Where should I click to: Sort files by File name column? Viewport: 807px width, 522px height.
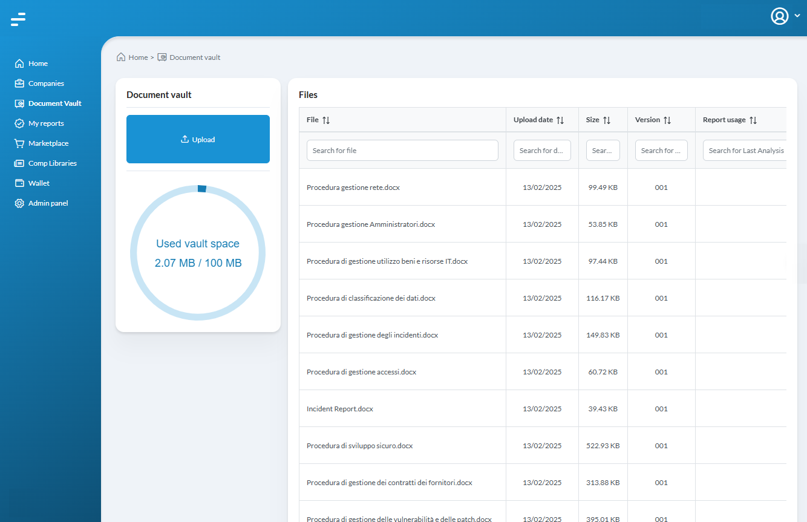click(326, 120)
